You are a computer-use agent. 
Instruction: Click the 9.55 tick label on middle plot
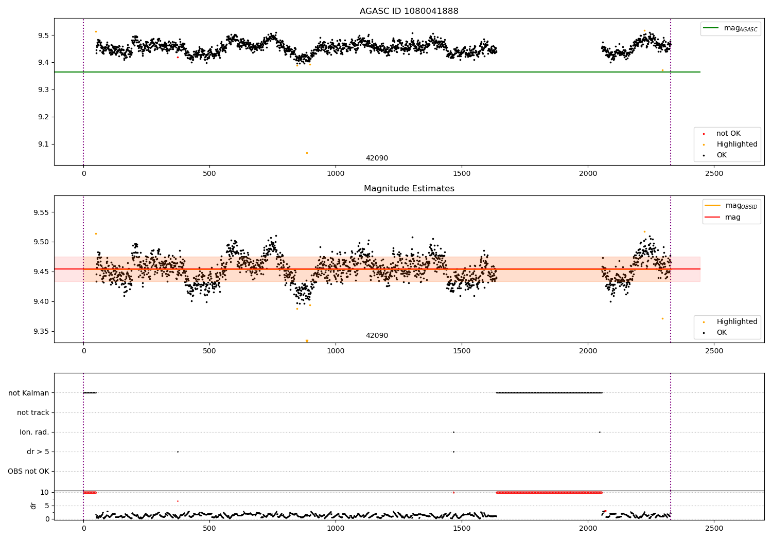pos(41,212)
